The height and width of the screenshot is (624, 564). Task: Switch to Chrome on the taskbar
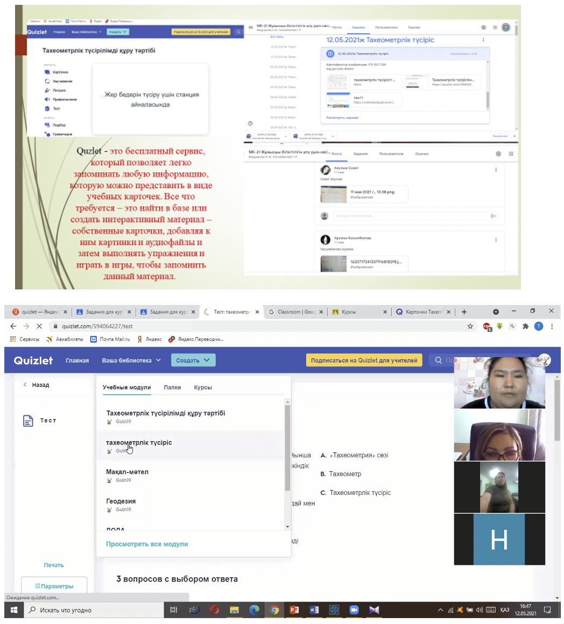pos(274,609)
